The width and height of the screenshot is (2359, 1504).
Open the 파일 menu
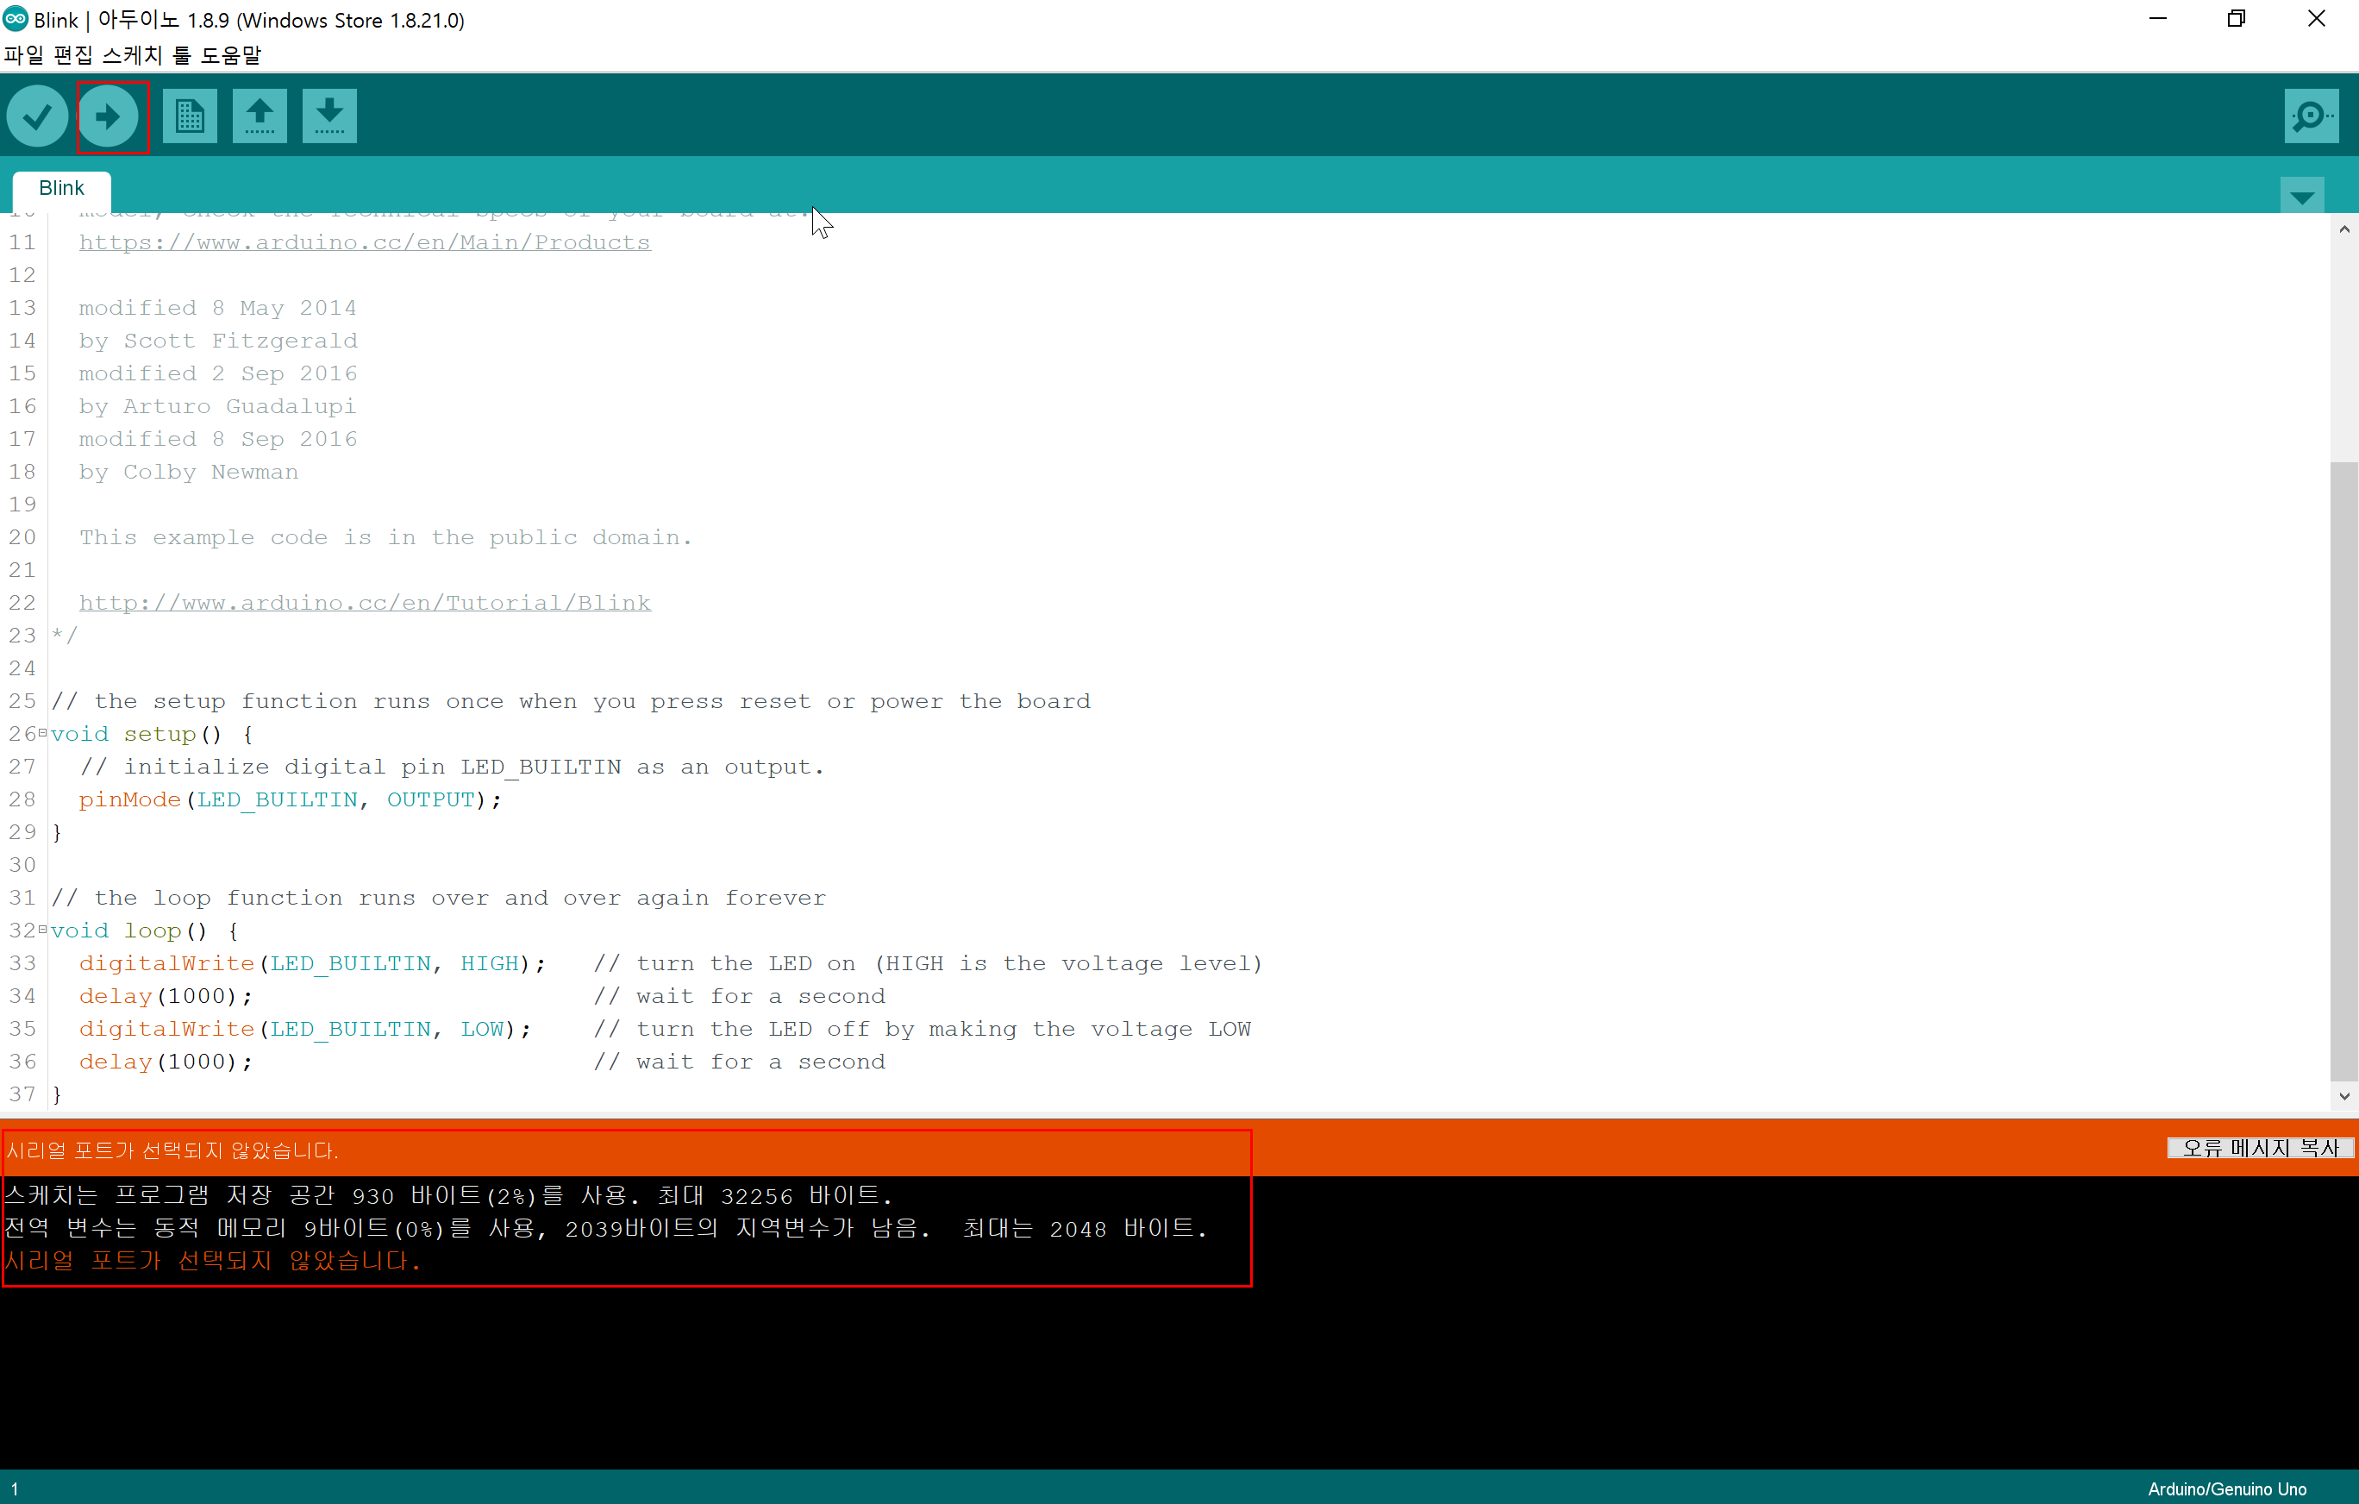[x=23, y=55]
